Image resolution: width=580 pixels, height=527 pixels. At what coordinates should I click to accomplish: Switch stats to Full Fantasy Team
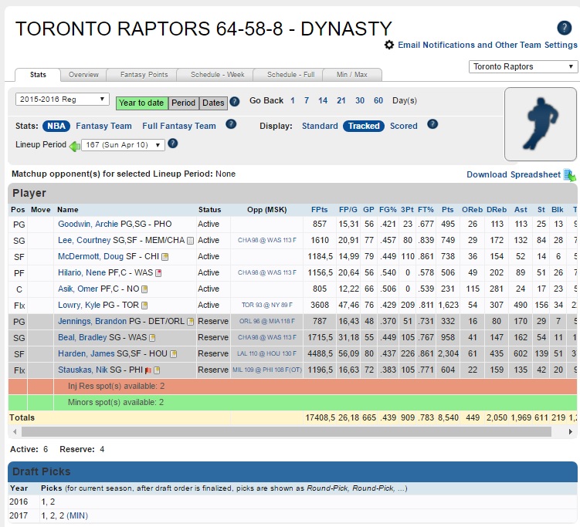[179, 126]
